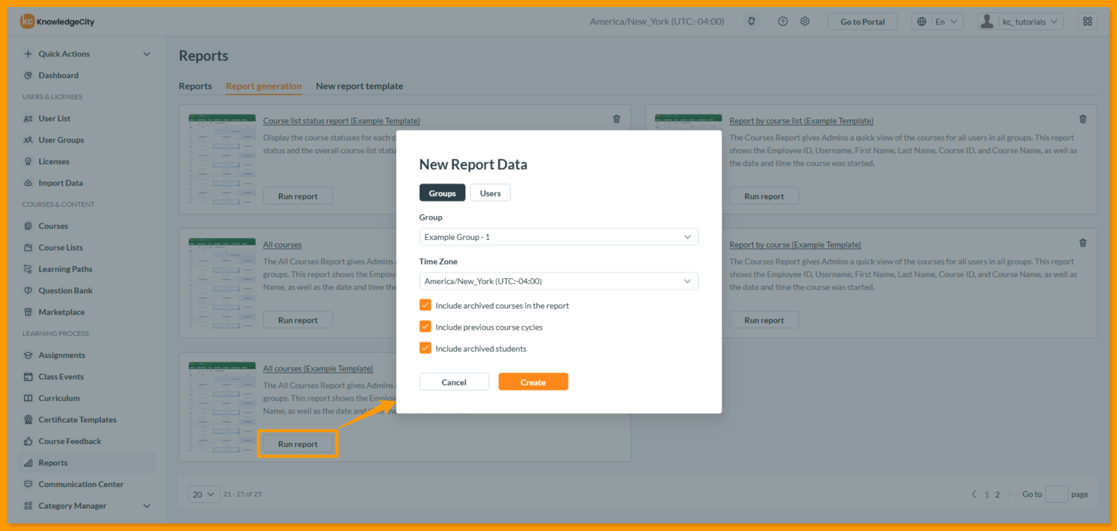Switch to Users in New Report Data
1117x531 pixels.
[490, 193]
